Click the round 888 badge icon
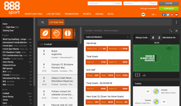This screenshot has width=181, height=106. 143,15
